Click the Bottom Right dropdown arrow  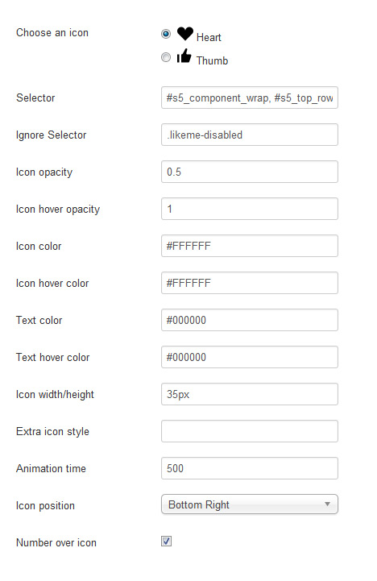point(327,504)
